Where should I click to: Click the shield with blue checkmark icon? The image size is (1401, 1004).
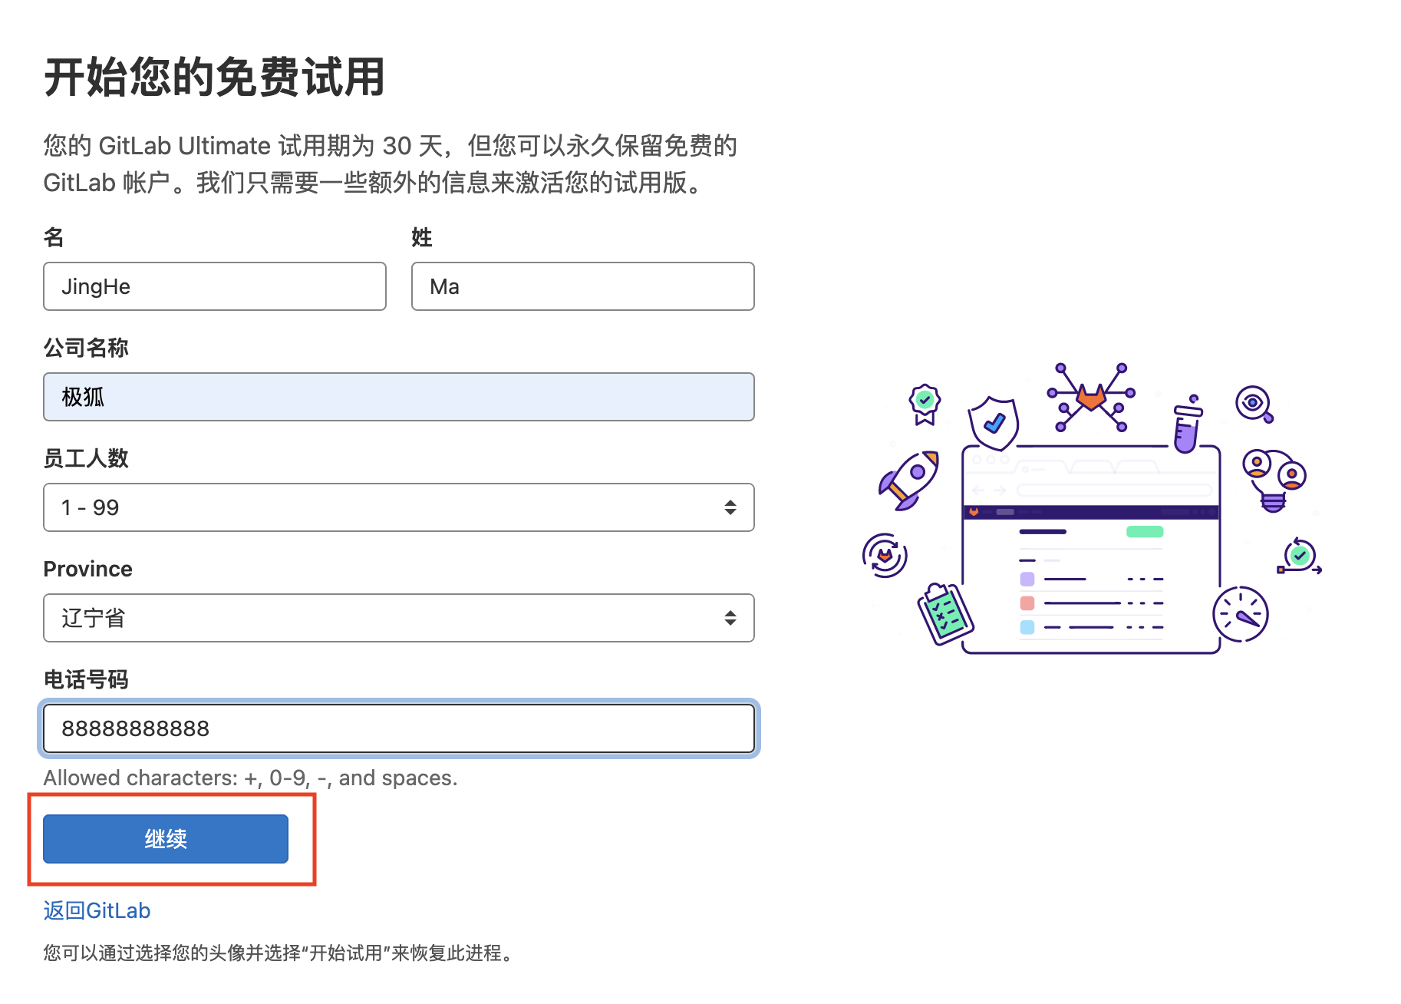[994, 423]
